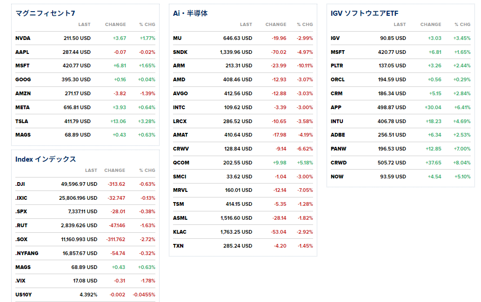Open the CRWD ticker symbol
The width and height of the screenshot is (481, 302).
coord(339,163)
